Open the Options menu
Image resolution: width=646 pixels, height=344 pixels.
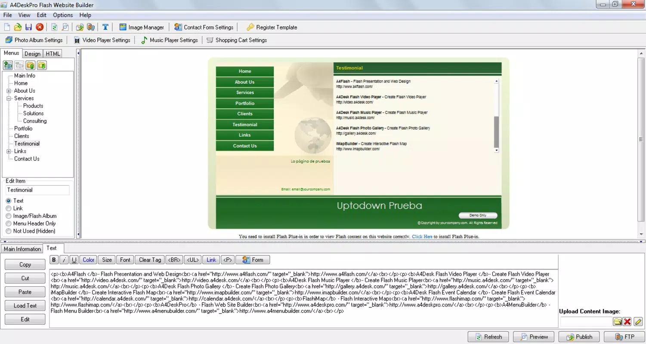point(63,15)
